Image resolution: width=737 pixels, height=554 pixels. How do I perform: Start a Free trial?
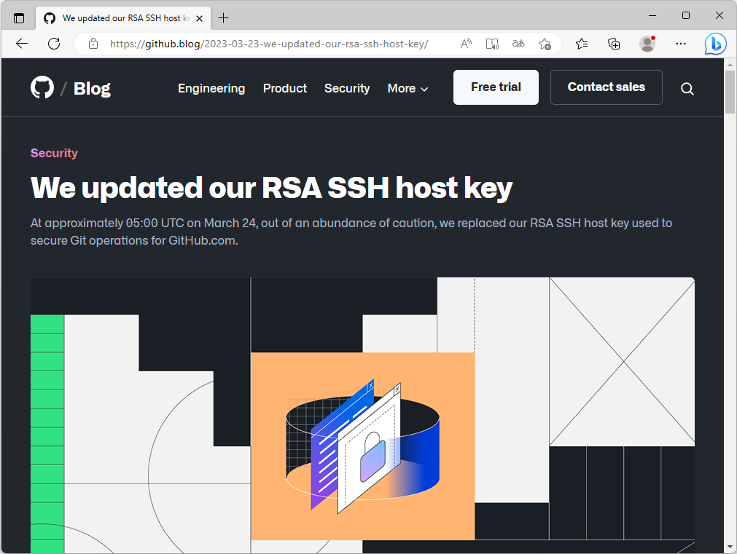point(496,87)
